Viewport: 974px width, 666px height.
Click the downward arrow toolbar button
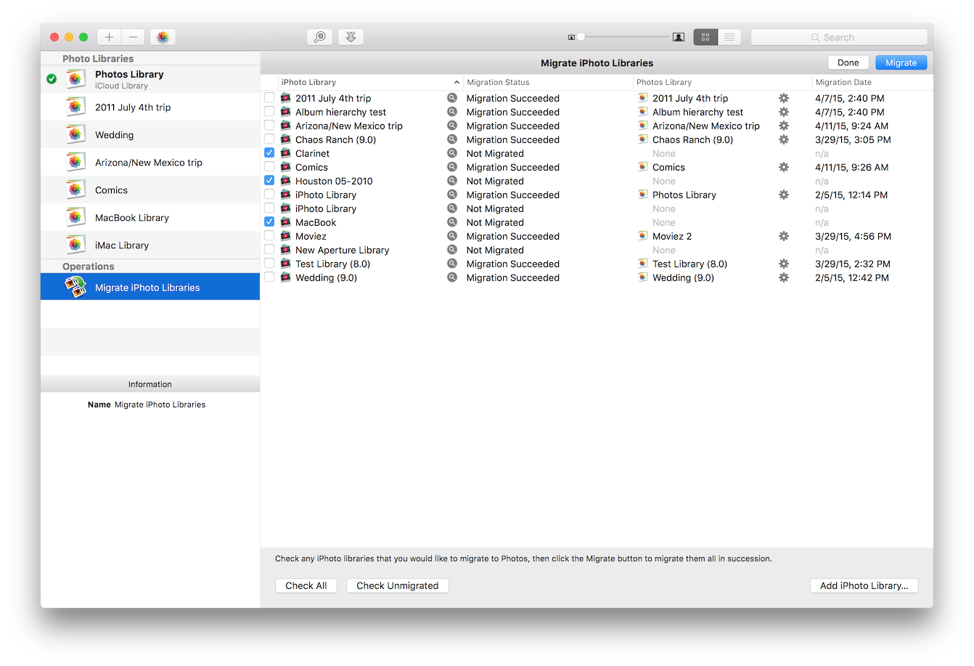pos(351,37)
